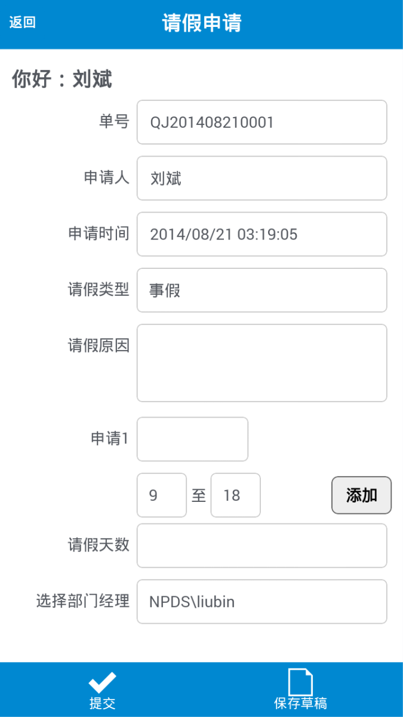The height and width of the screenshot is (717, 403).
Task: Go back using 返回 button
Action: coord(22,23)
